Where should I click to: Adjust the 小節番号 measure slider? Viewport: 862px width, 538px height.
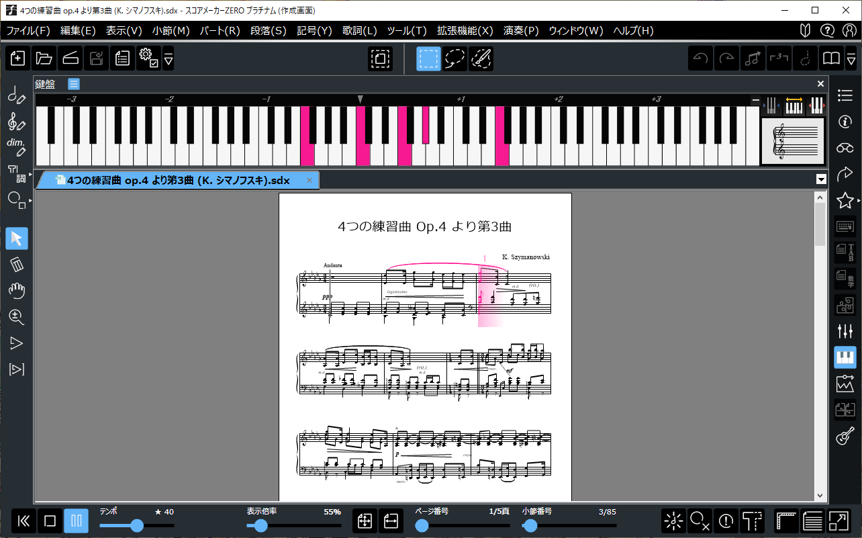coord(569,526)
